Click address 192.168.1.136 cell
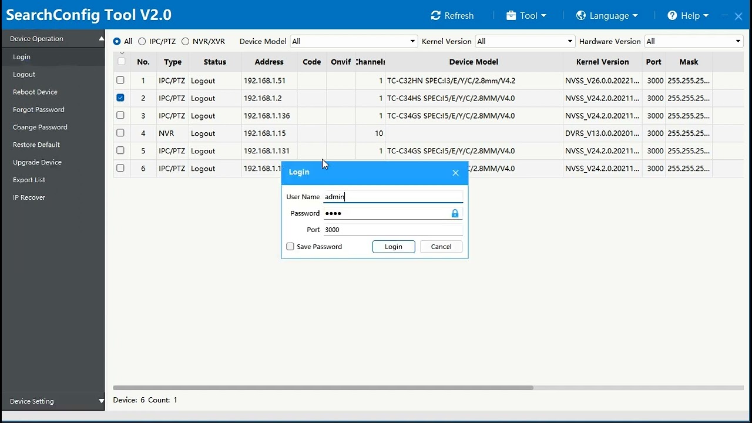This screenshot has height=423, width=752. pyautogui.click(x=269, y=116)
